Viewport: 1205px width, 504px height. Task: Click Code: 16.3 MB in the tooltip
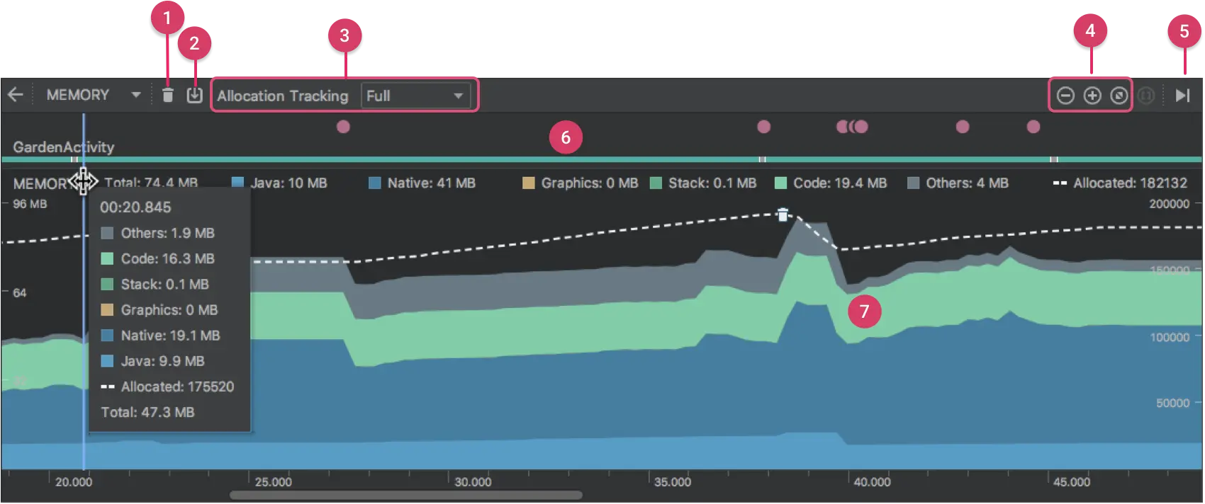point(157,258)
